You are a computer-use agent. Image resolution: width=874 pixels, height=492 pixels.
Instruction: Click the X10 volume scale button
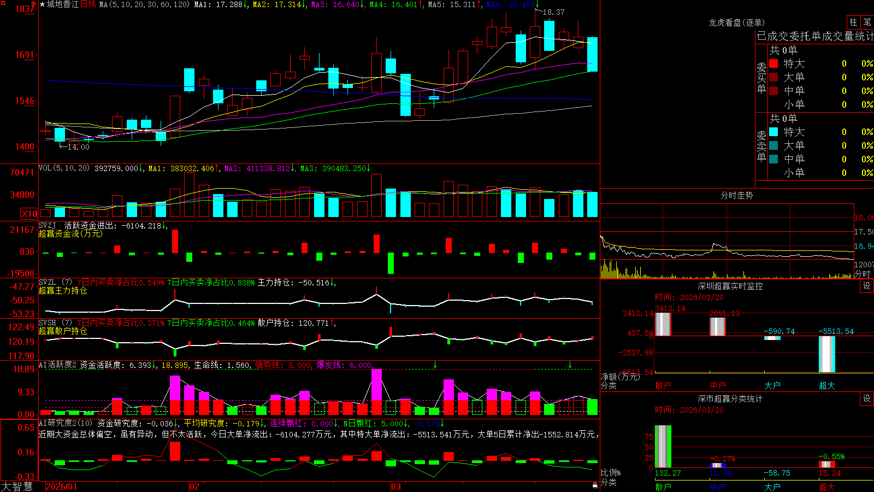pos(29,214)
